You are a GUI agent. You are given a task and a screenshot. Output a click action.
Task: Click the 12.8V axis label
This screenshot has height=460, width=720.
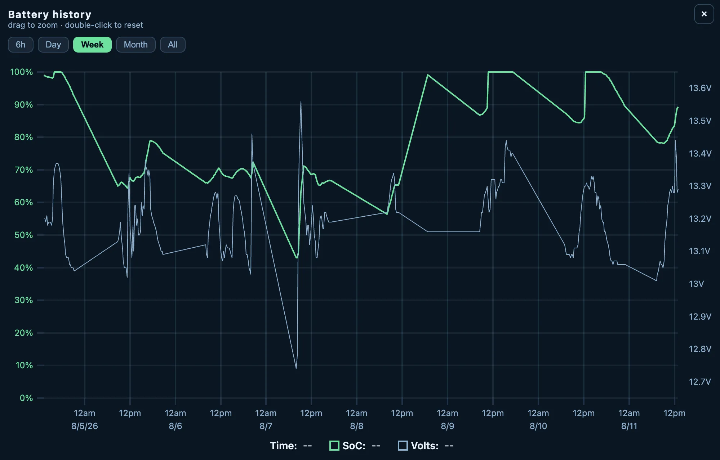[x=700, y=349]
